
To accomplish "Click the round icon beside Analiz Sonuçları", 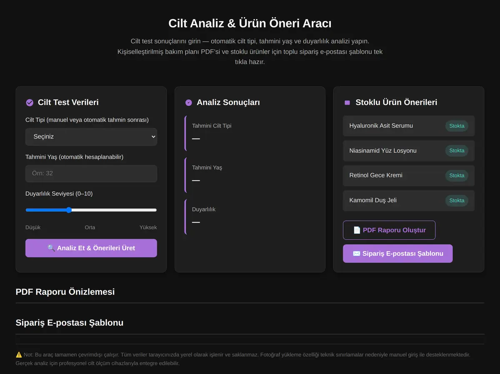I will click(x=188, y=102).
